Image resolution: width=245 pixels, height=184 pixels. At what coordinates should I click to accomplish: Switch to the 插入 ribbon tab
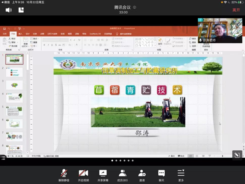pyautogui.click(x=20, y=34)
